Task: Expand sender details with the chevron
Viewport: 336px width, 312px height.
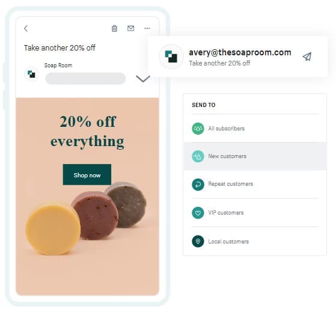Action: 143,79
